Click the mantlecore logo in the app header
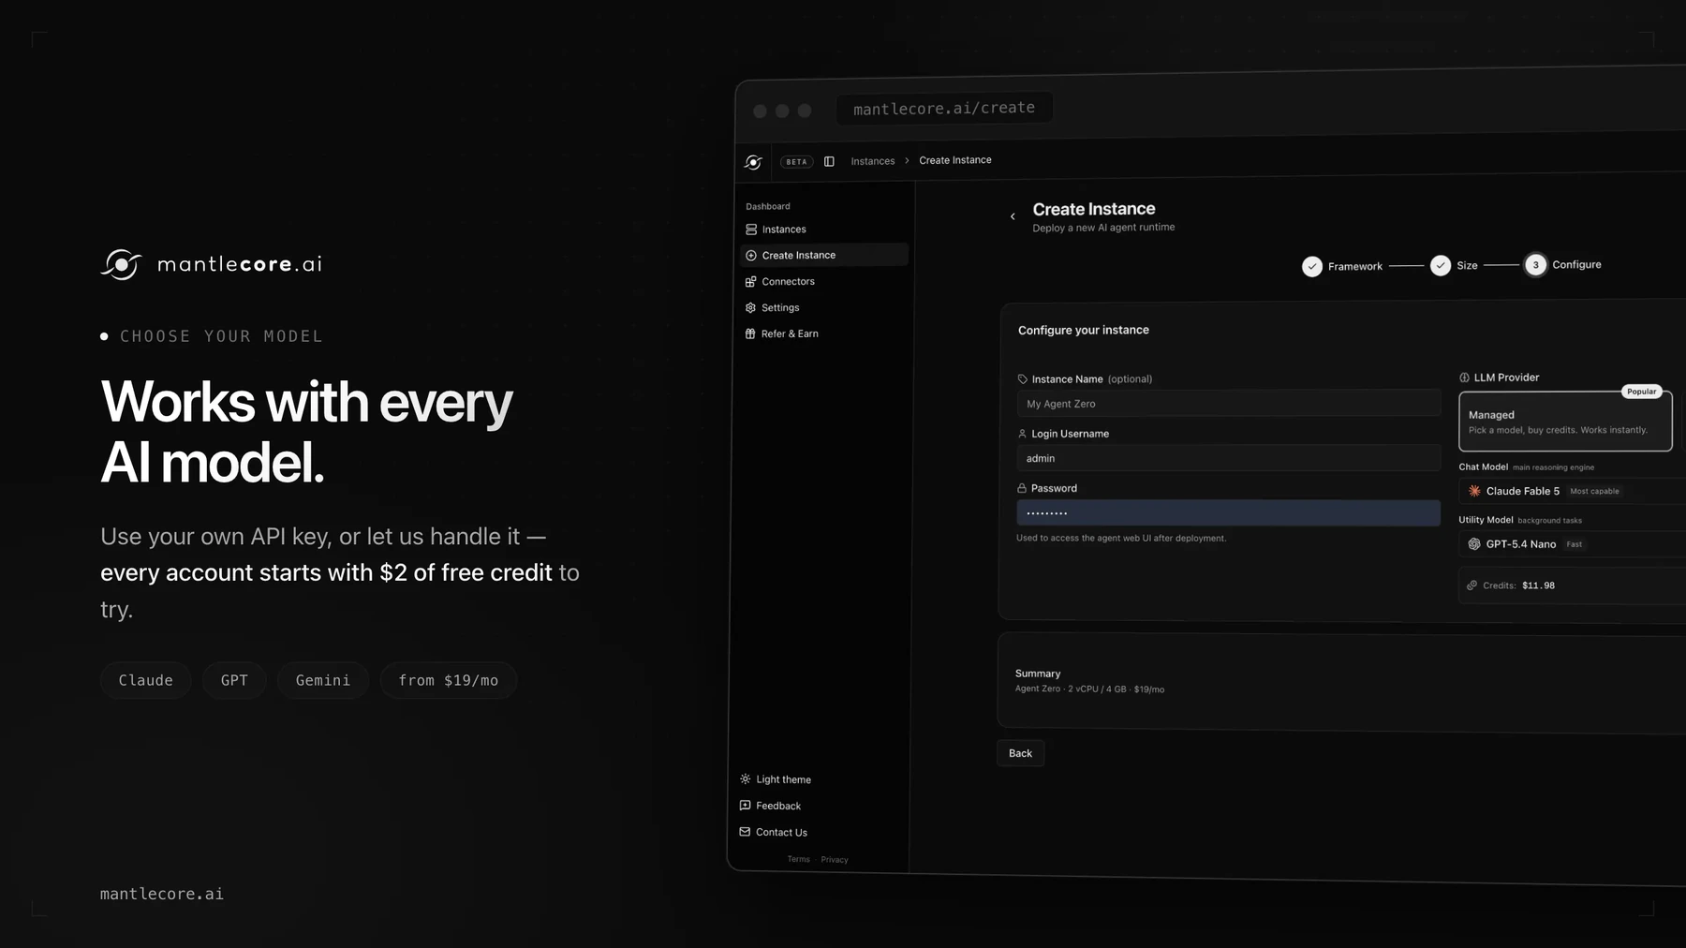Viewport: 1686px width, 948px height. (753, 162)
